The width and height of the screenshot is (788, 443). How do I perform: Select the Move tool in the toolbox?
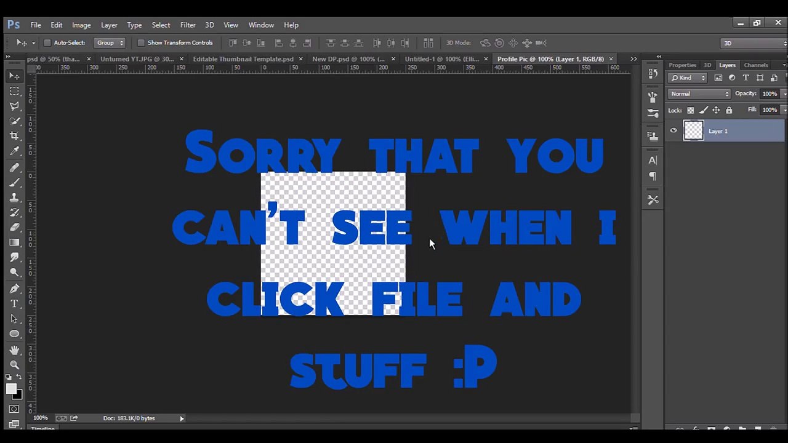coord(14,76)
